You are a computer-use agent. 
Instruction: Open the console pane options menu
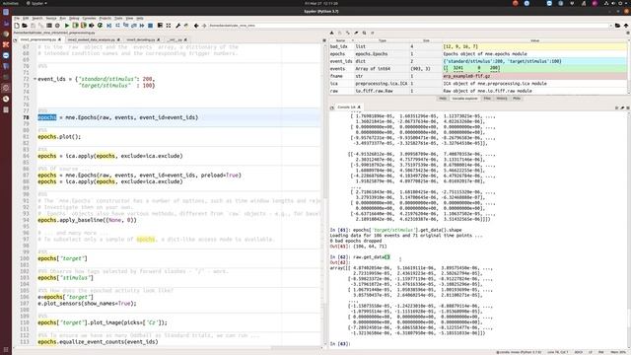tap(627, 107)
